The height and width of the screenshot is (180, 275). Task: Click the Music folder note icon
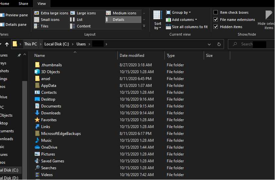37,140
